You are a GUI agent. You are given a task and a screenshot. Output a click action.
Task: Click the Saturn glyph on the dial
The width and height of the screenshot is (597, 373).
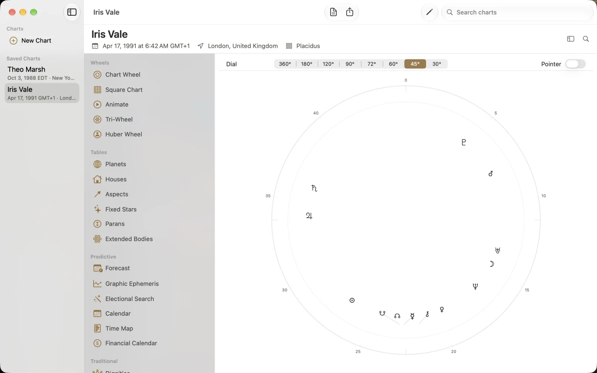314,188
